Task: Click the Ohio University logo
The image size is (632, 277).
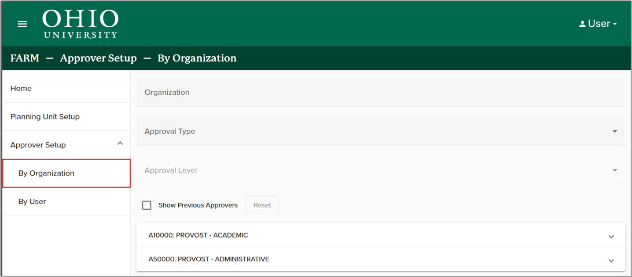Action: click(80, 24)
